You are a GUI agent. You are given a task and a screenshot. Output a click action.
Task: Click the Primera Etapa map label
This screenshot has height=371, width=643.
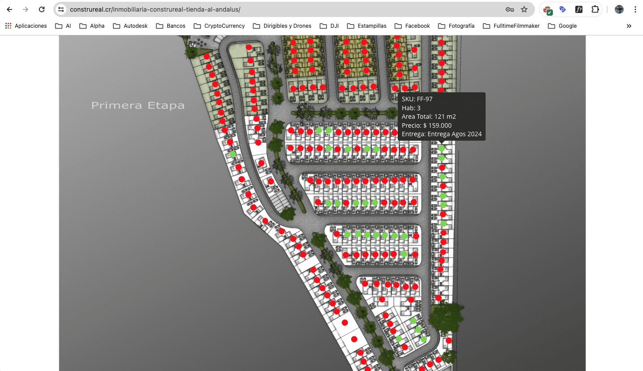coord(138,105)
